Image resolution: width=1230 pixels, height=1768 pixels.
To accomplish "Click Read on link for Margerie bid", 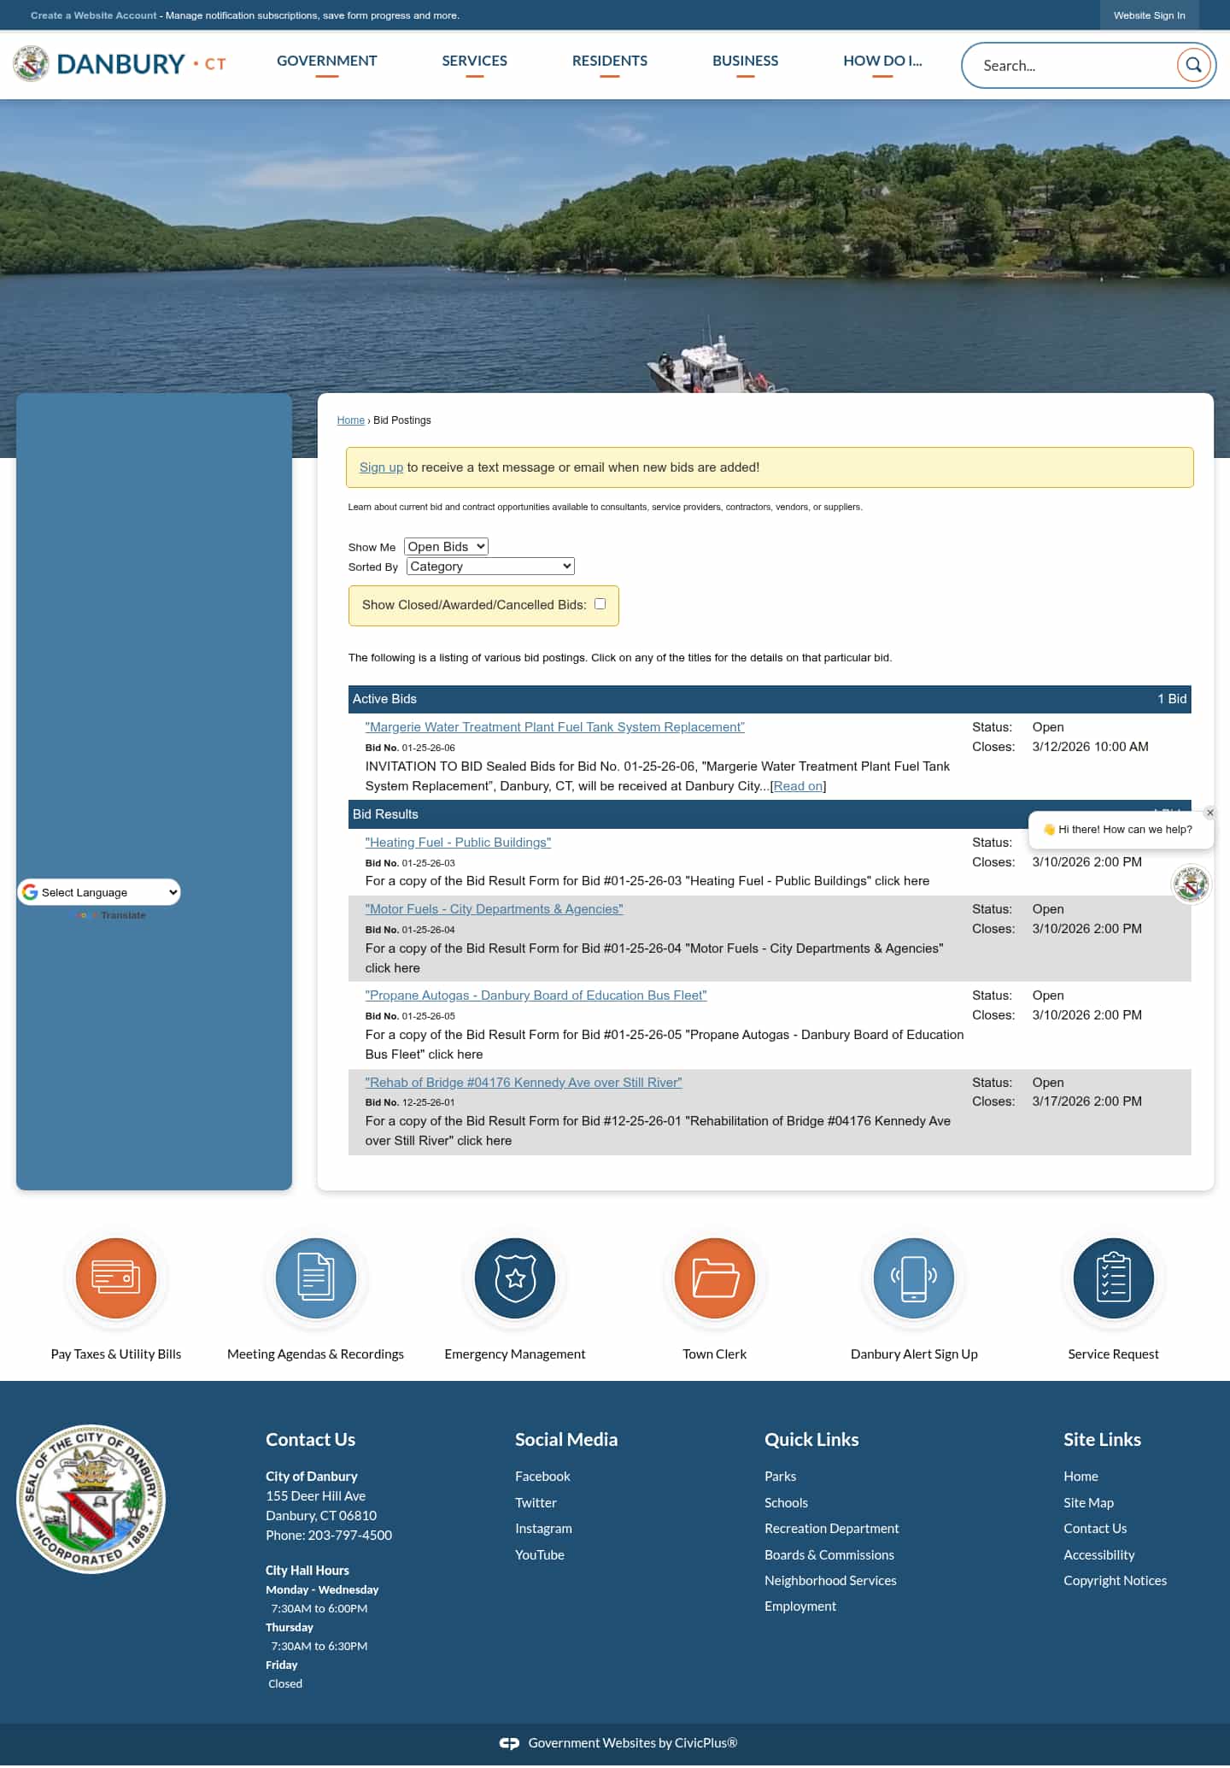I will [799, 786].
